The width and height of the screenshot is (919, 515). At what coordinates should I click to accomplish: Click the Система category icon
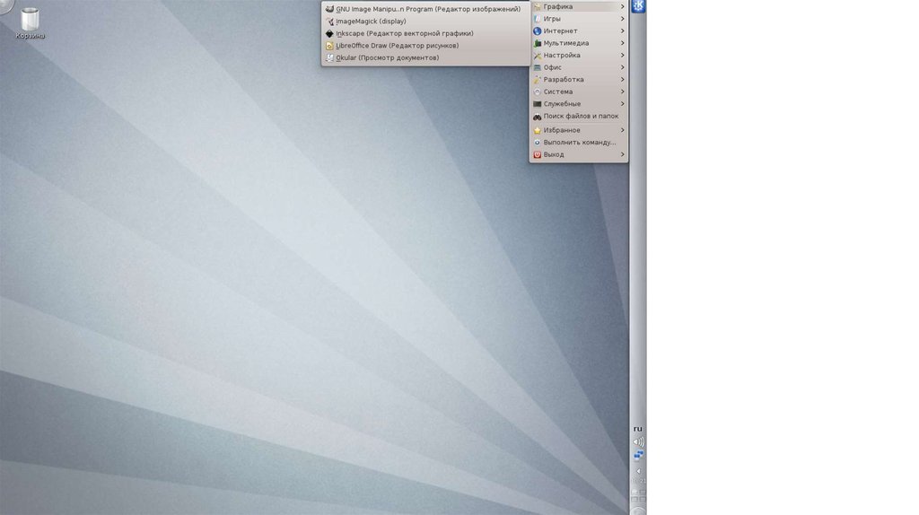click(537, 92)
